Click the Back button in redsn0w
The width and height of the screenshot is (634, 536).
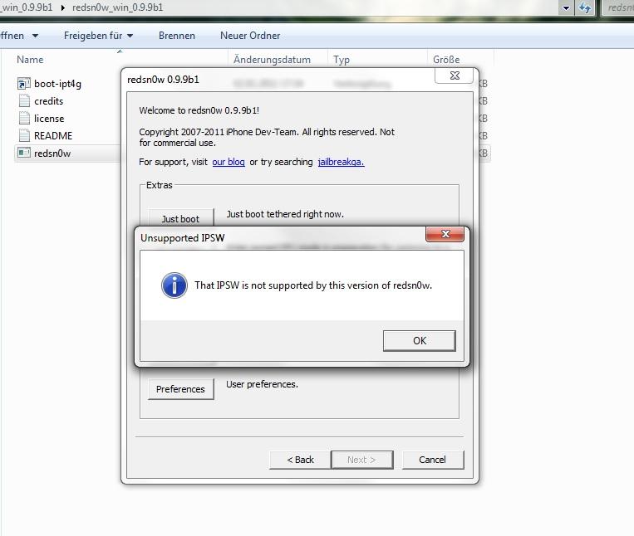point(300,460)
